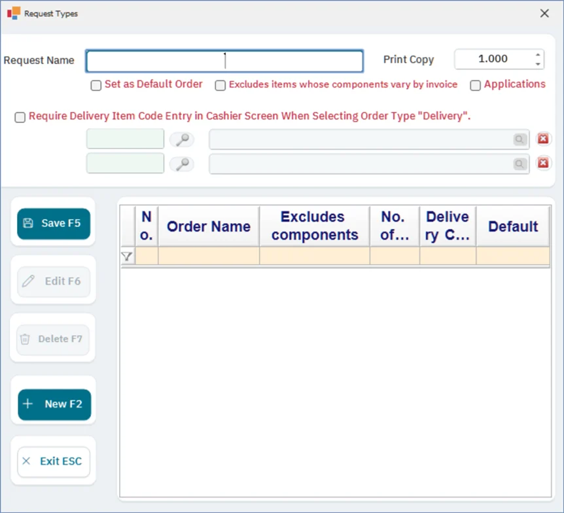Click the Request Types app logo icon
This screenshot has height=513, width=564.
point(14,13)
